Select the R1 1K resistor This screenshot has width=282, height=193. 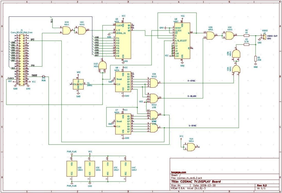[247, 35]
